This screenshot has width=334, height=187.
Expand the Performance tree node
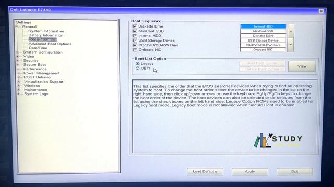(x=18, y=69)
